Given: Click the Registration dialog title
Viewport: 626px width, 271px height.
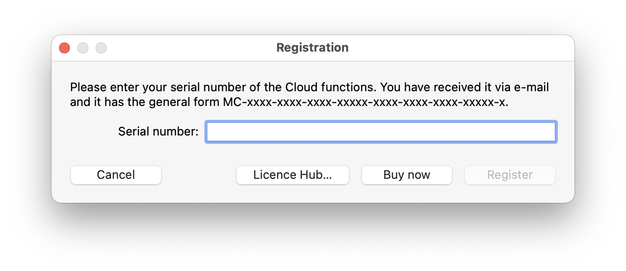Looking at the screenshot, I should pos(312,47).
